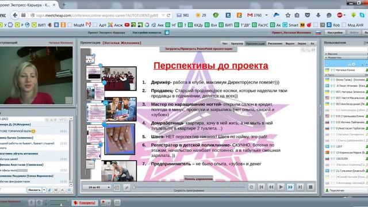Click weather icon showing 29
Screen dimensions: 368x207
click(201, 16)
